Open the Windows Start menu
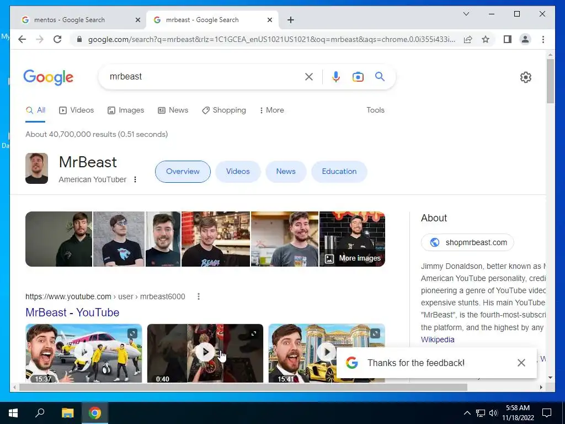 click(x=13, y=413)
